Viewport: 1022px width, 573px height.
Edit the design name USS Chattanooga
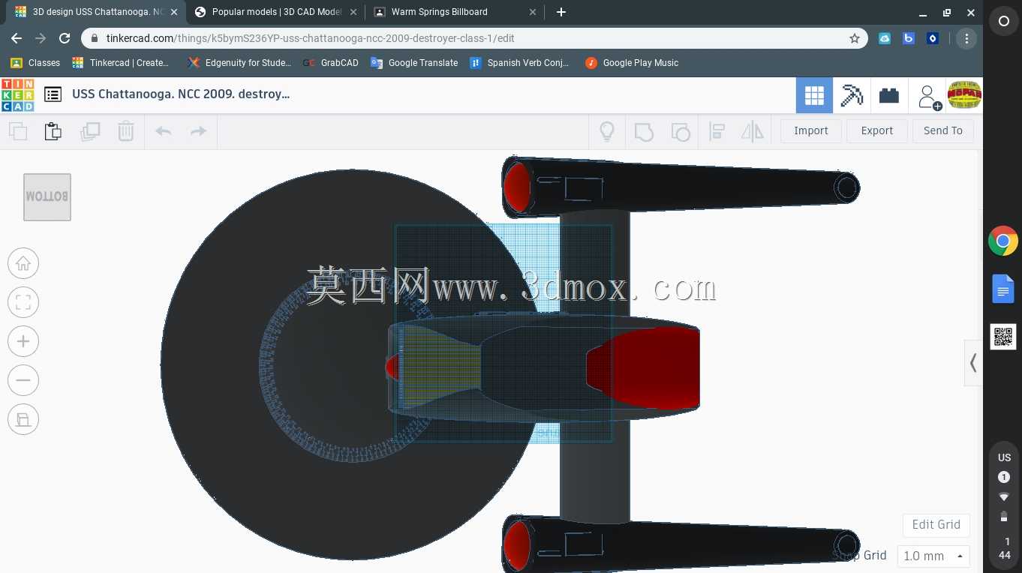point(181,94)
